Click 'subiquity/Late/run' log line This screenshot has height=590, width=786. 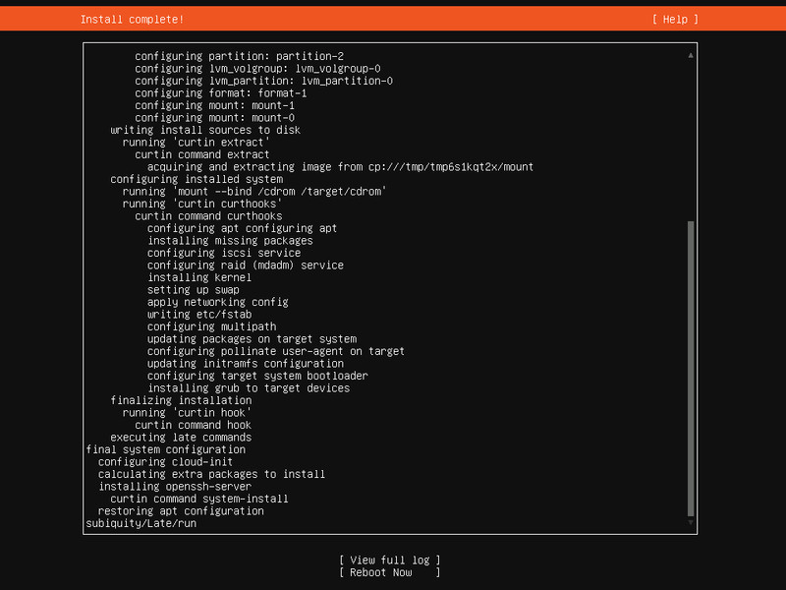click(x=141, y=523)
